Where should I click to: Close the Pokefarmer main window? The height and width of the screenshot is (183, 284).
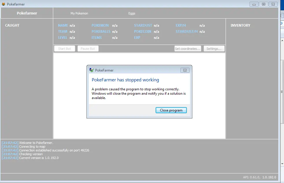click(x=273, y=4)
